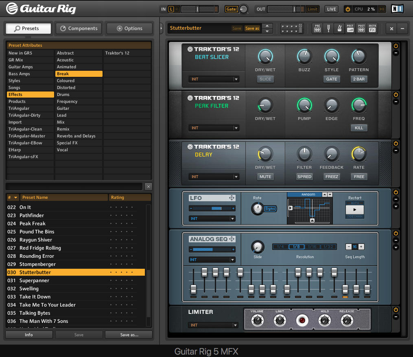Select the Reverbs and Delays attribute
413x357 pixels.
tap(79, 136)
